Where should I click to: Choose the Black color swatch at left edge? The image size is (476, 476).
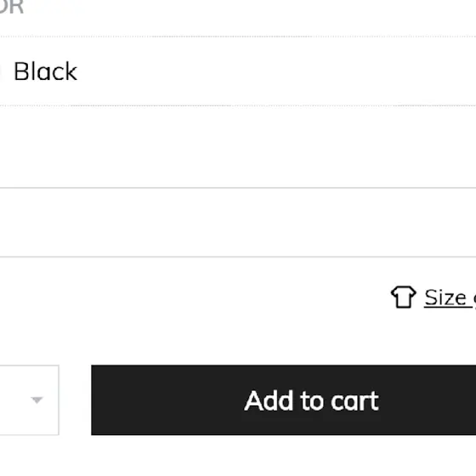coord(1,72)
